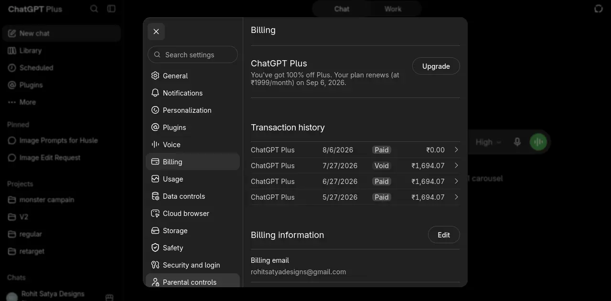Open Plugins in the settings list
The width and height of the screenshot is (611, 301).
click(x=193, y=127)
